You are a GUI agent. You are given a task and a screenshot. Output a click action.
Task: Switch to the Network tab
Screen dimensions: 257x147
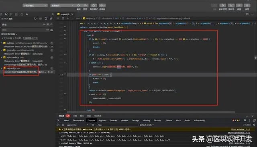pyautogui.click(x=124, y=120)
